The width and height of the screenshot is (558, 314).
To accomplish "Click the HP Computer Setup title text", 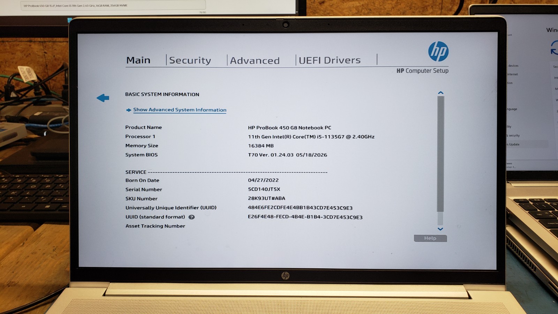I will (x=422, y=70).
